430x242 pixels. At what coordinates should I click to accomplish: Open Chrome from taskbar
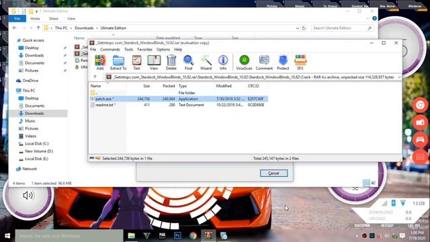pyautogui.click(x=193, y=236)
